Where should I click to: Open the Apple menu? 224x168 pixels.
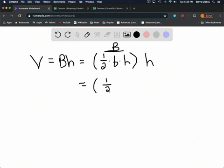[4, 2]
